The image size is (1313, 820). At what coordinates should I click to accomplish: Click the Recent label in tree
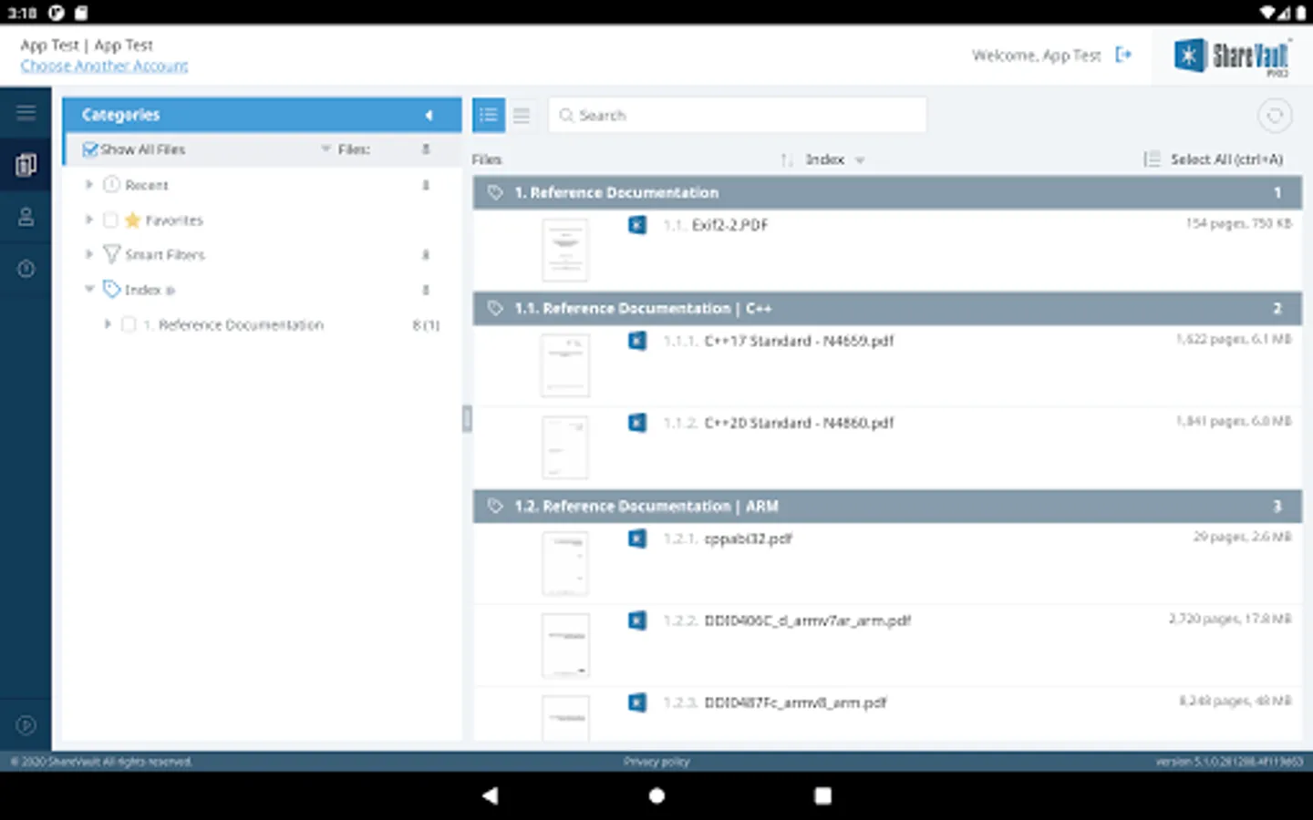pyautogui.click(x=147, y=185)
